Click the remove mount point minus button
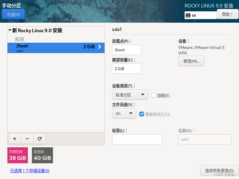This screenshot has width=239, height=179. pos(27,139)
